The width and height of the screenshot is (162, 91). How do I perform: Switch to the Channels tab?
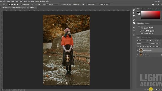coord(144,37)
